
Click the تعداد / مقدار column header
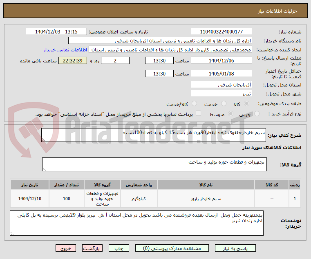67,185
